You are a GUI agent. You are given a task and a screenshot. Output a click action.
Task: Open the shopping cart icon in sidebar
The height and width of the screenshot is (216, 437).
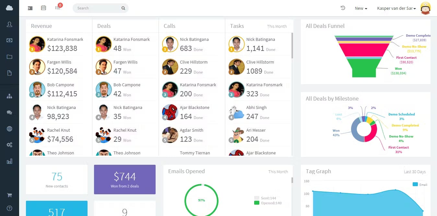pos(9,195)
